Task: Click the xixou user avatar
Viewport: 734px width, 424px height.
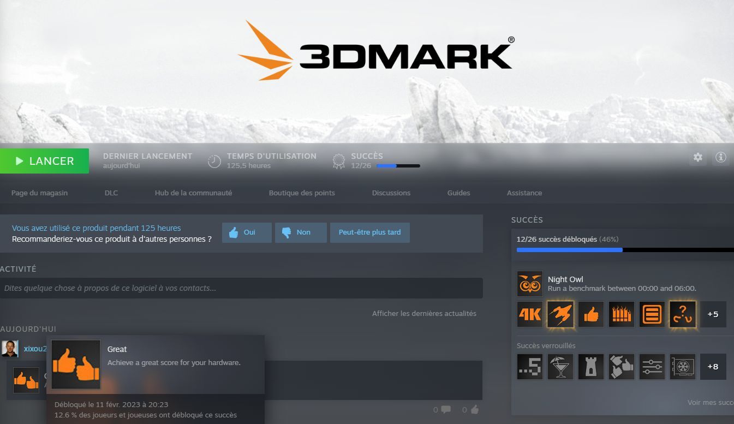Action: [x=10, y=349]
